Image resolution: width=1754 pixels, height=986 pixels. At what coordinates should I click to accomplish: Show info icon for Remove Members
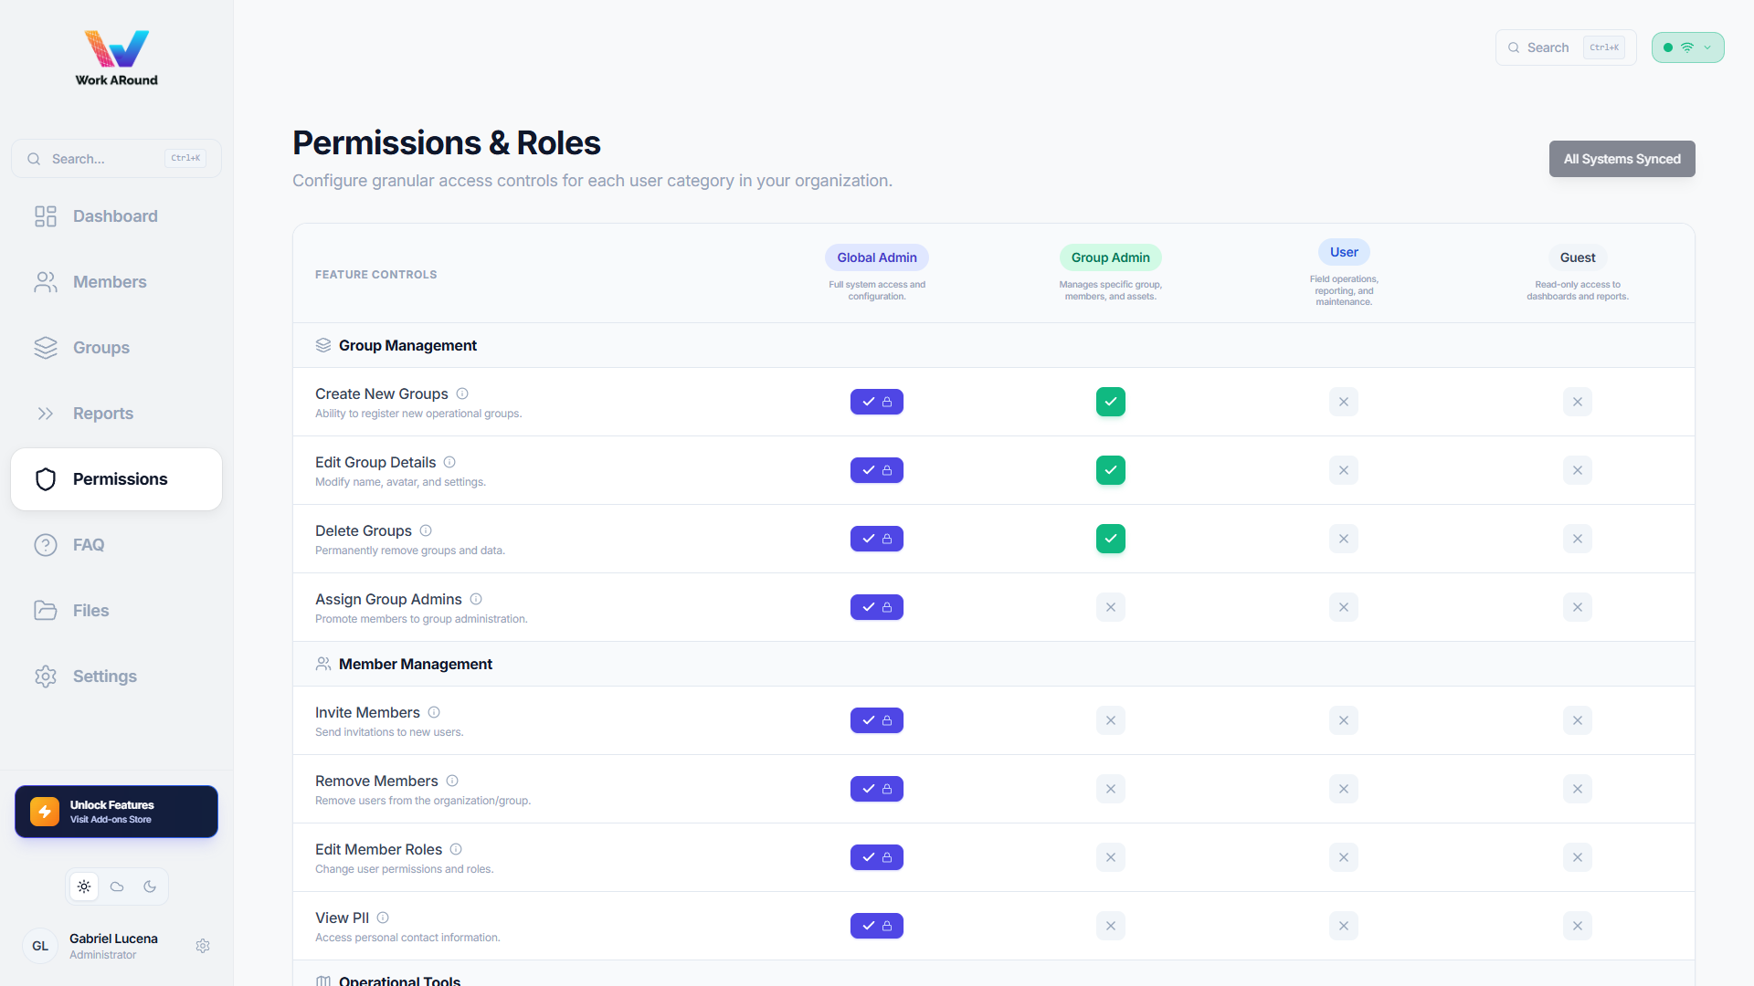[x=452, y=781]
